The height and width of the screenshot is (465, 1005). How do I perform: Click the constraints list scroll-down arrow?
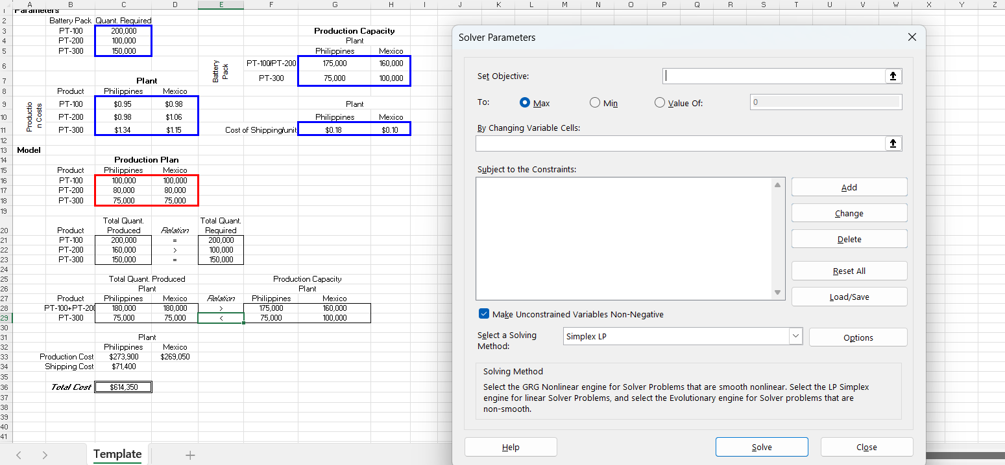[x=778, y=293]
